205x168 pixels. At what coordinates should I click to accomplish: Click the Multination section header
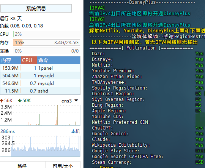point(141,48)
